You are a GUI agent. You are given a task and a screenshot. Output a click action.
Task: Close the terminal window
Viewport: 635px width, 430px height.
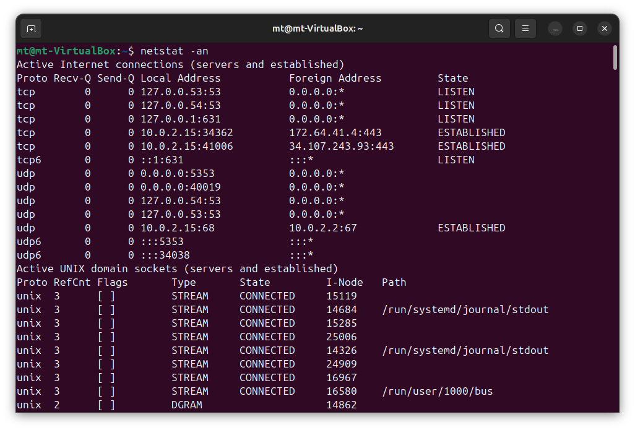[x=605, y=28]
